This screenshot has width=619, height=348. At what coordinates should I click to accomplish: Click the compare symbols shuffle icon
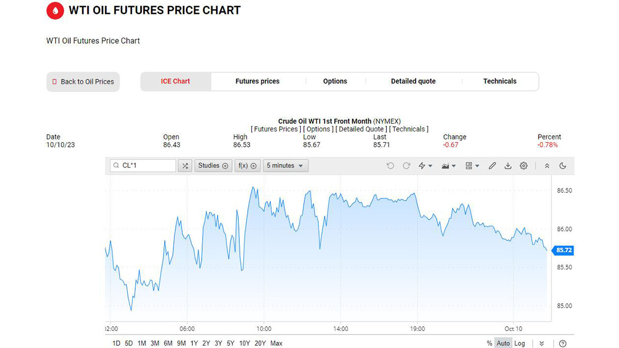click(x=185, y=165)
